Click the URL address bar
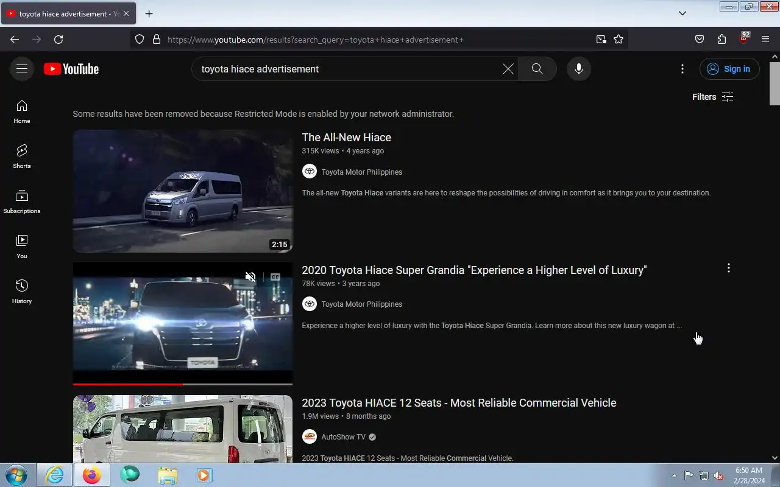780x487 pixels. 378,40
